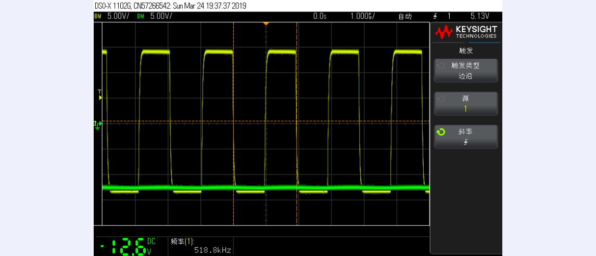Click the yellow trigger level T marker
Screen dimensions: 596x256
[x=100, y=95]
